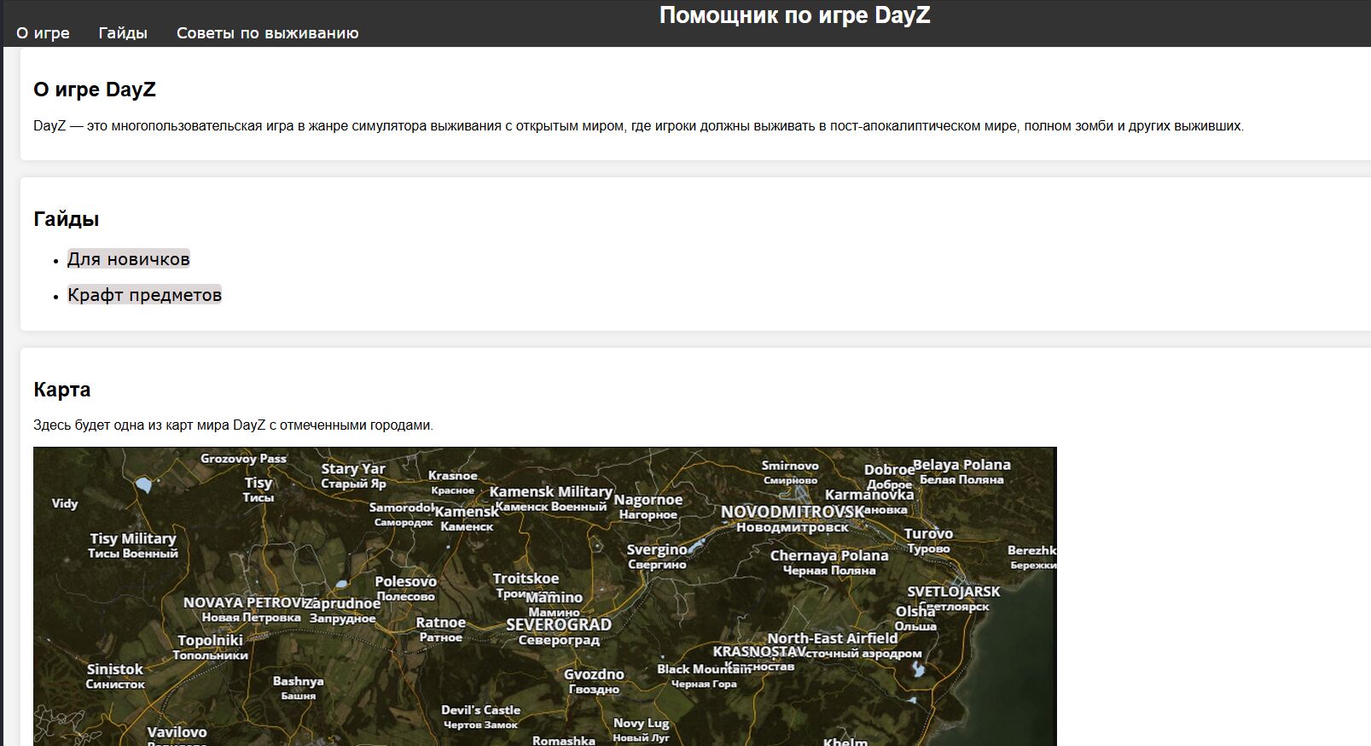Click the 'Novy Lug' label on the map
The width and height of the screenshot is (1371, 746).
[641, 723]
